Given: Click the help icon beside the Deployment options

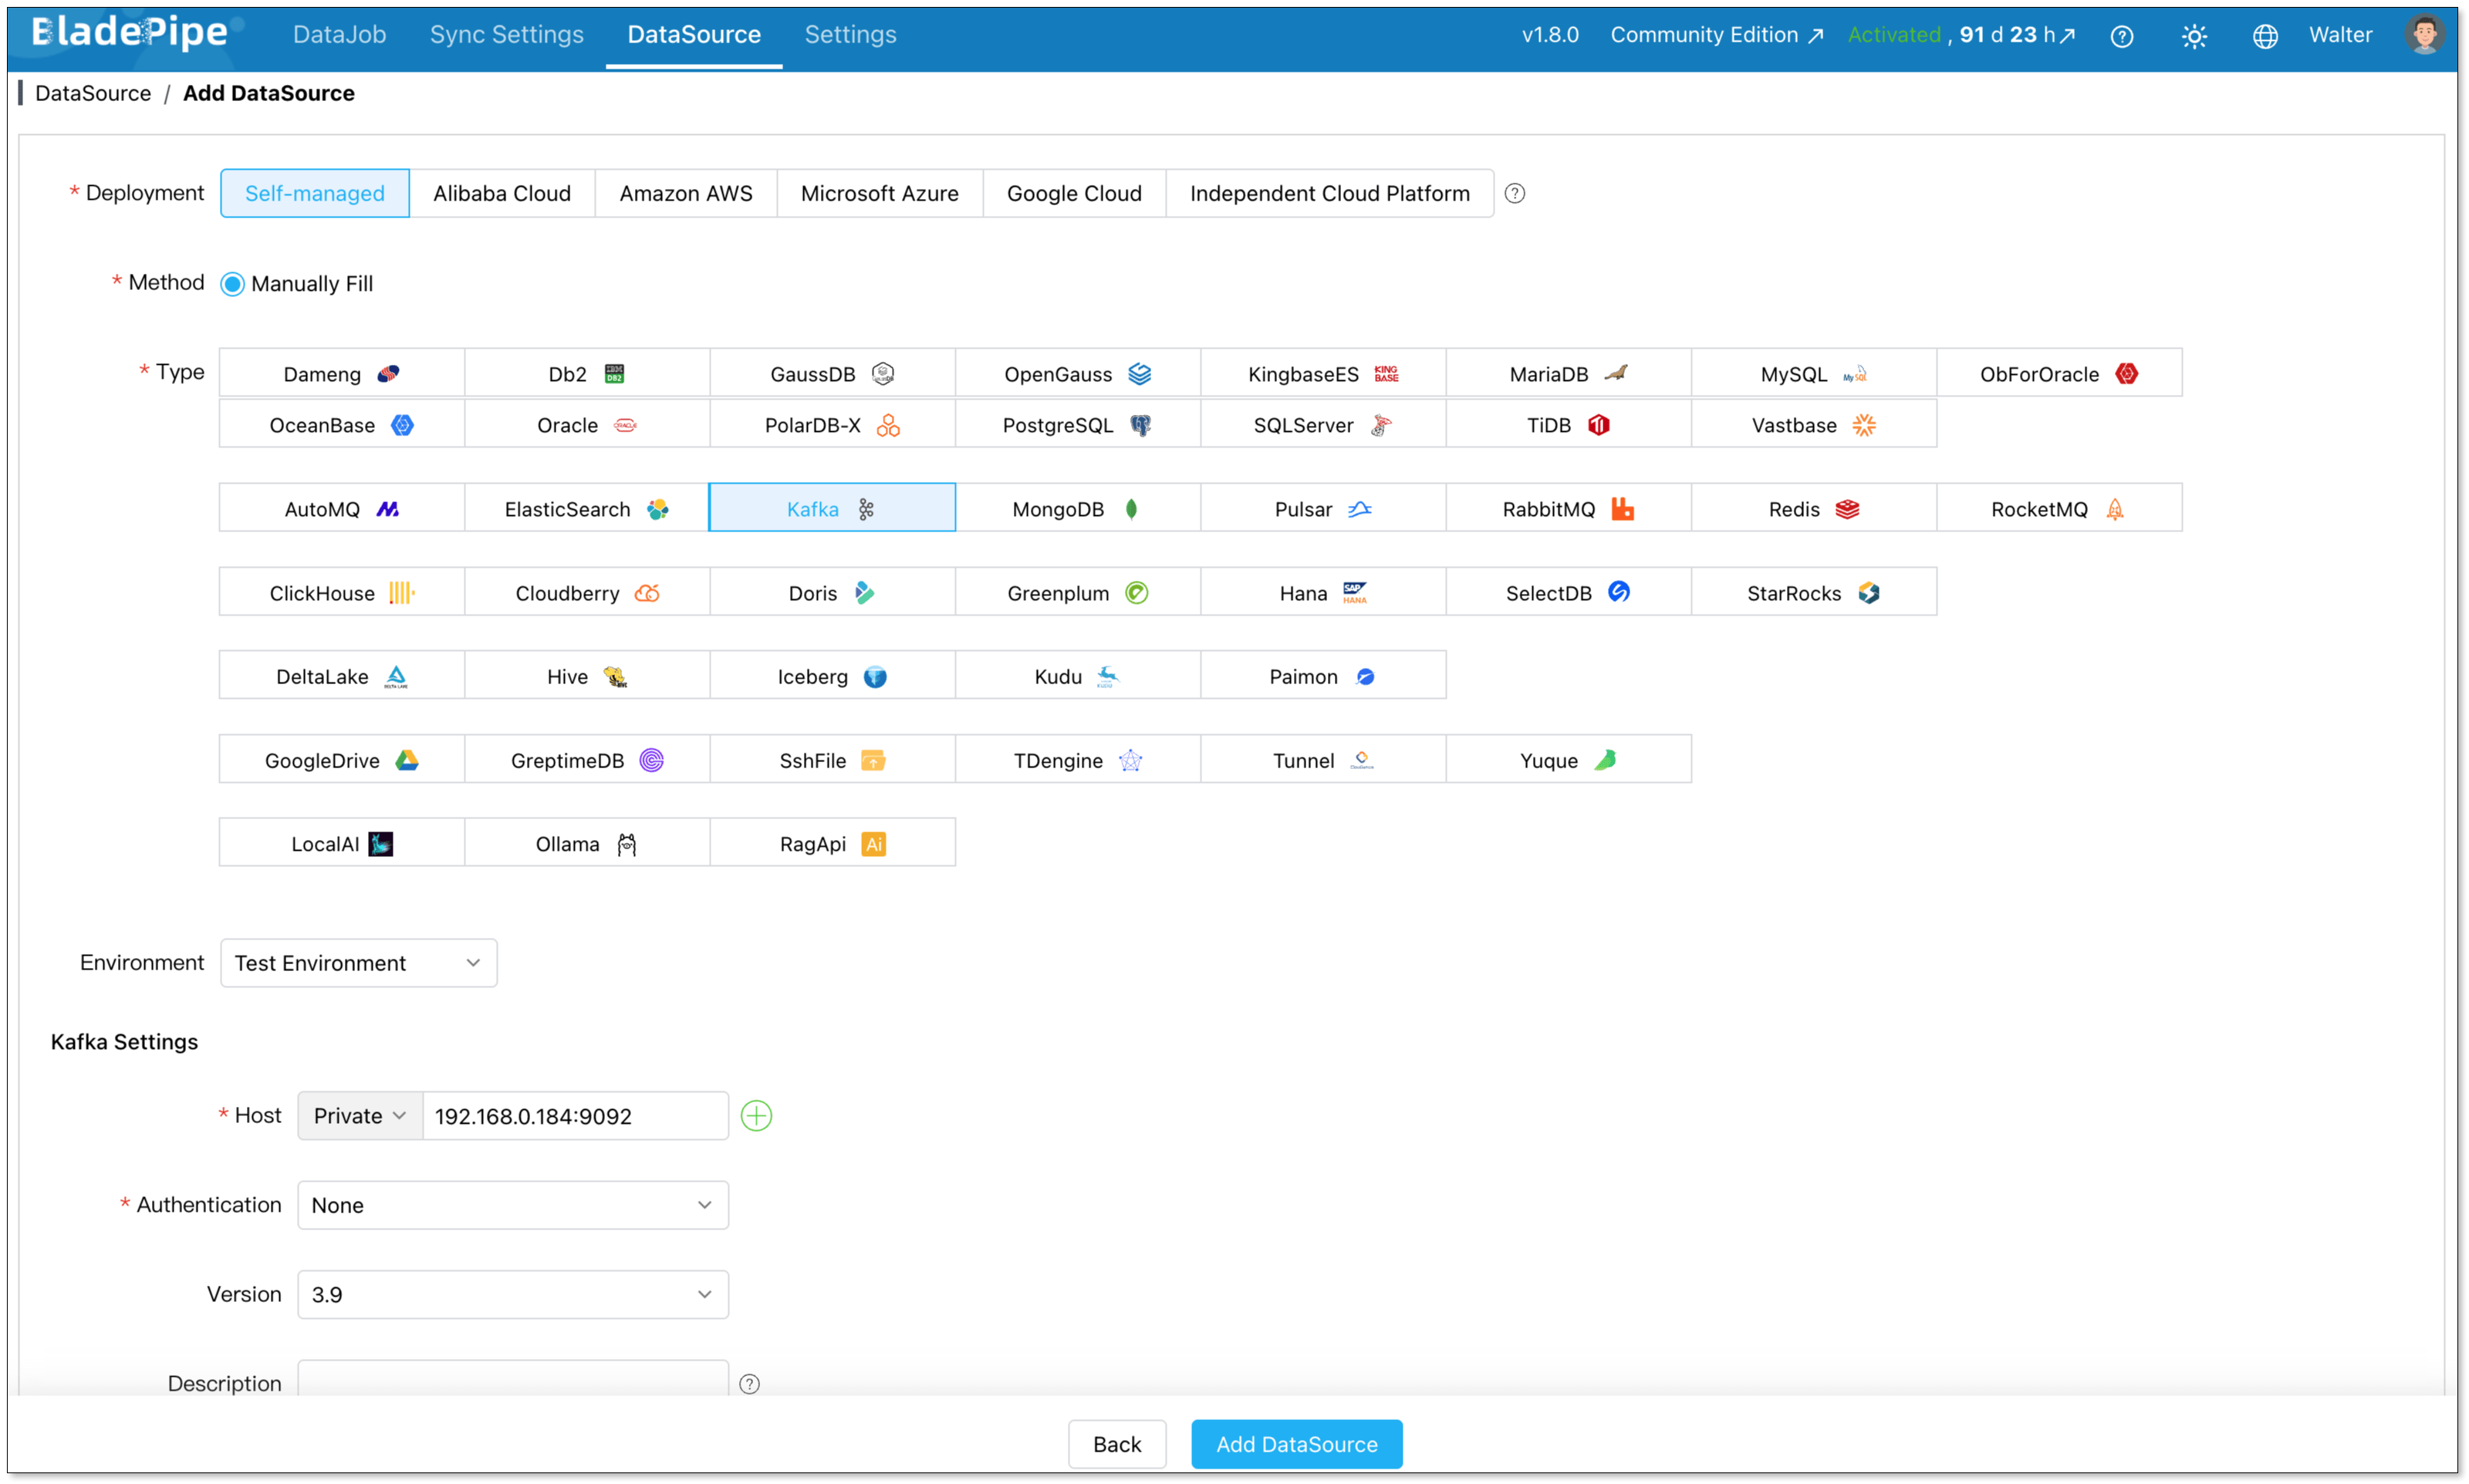Looking at the screenshot, I should (x=1514, y=193).
